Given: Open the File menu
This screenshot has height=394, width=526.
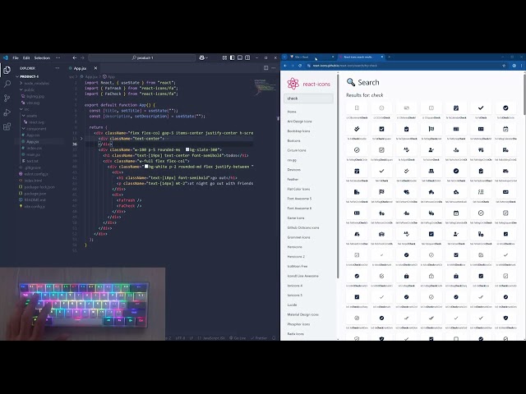Looking at the screenshot, I should (x=16, y=58).
